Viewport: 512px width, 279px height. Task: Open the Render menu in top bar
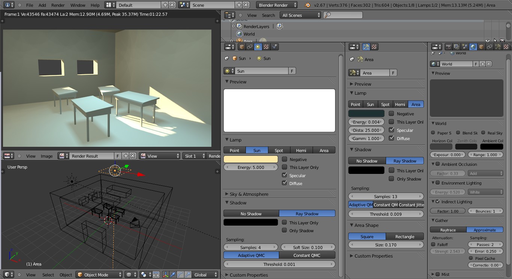58,5
